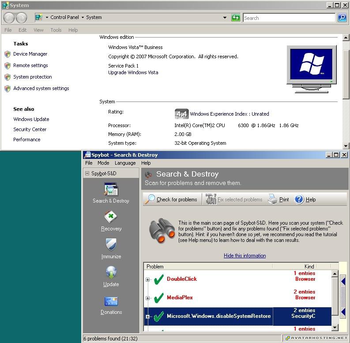Viewport: 350px width, 343px height.
Task: Open Update globe in Spybot sidebar
Action: pos(111,276)
